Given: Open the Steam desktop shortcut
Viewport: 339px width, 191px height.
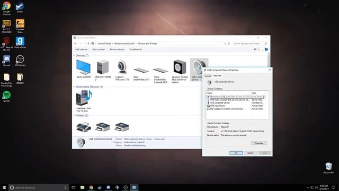Looking at the screenshot, I should [20, 7].
